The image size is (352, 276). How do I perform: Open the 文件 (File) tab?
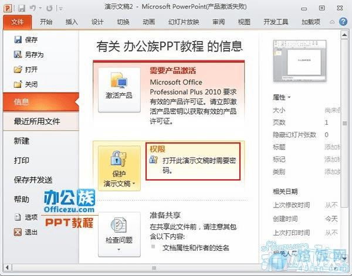(x=18, y=22)
